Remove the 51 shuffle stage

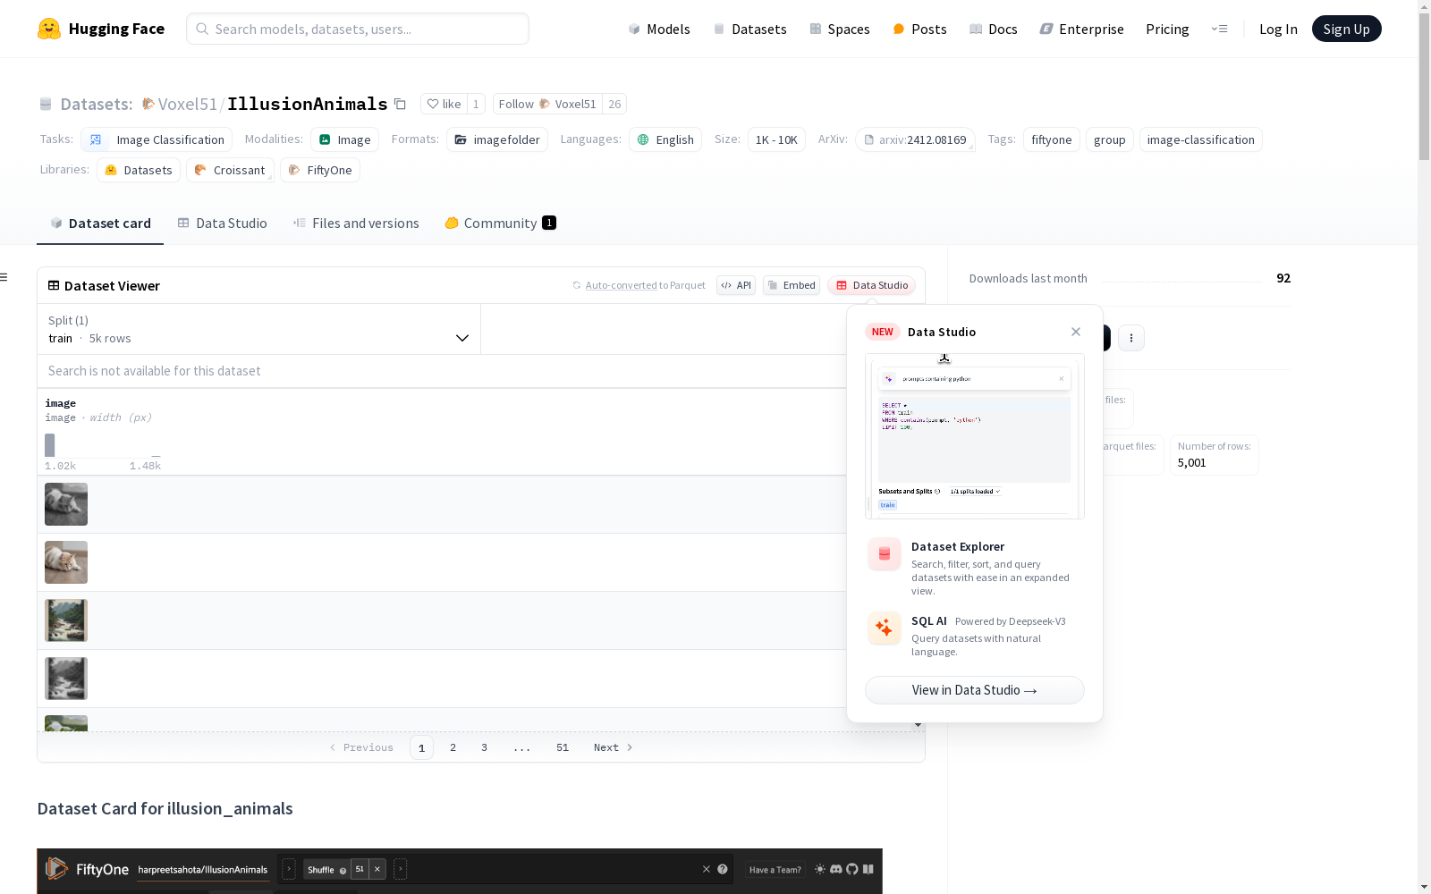tap(377, 869)
